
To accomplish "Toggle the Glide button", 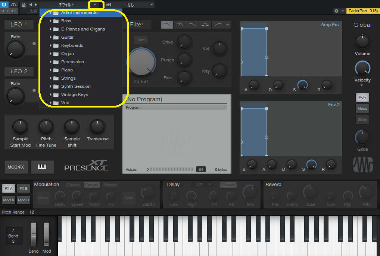I will tap(362, 119).
